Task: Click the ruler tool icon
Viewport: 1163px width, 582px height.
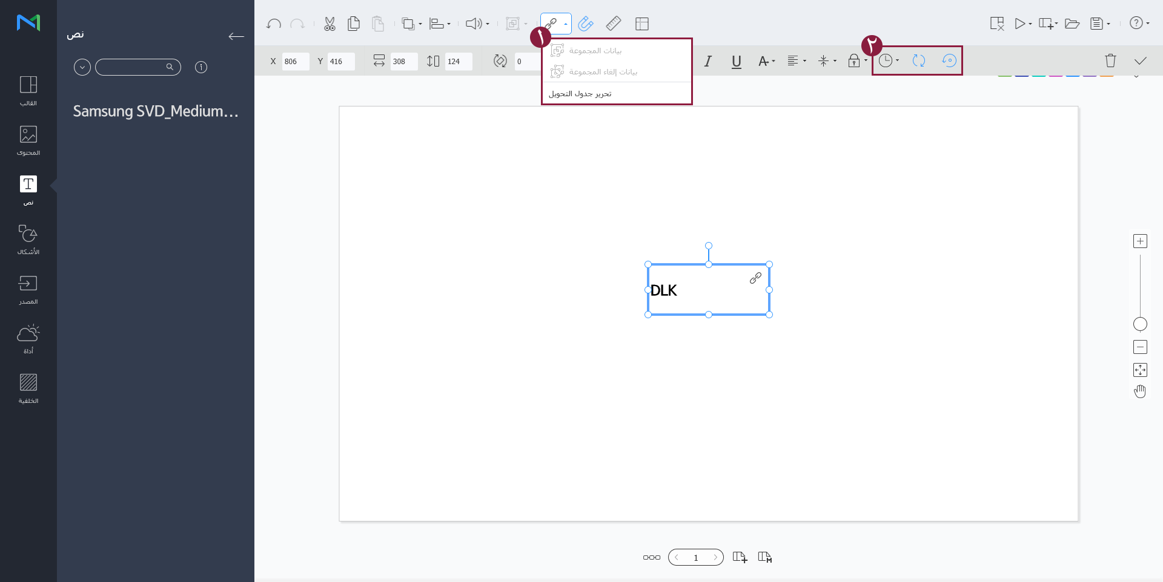Action: click(x=614, y=24)
